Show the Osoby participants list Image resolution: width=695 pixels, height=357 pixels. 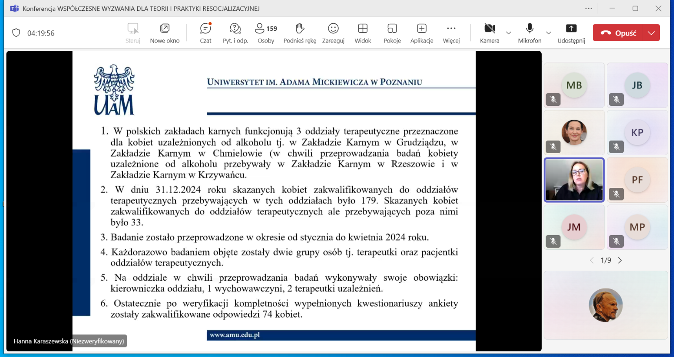pyautogui.click(x=266, y=33)
